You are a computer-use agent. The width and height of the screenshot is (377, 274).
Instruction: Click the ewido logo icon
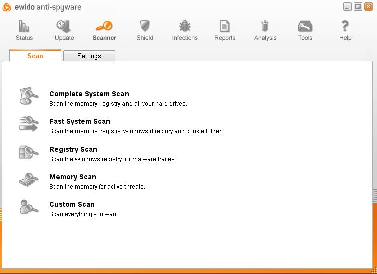pyautogui.click(x=7, y=7)
